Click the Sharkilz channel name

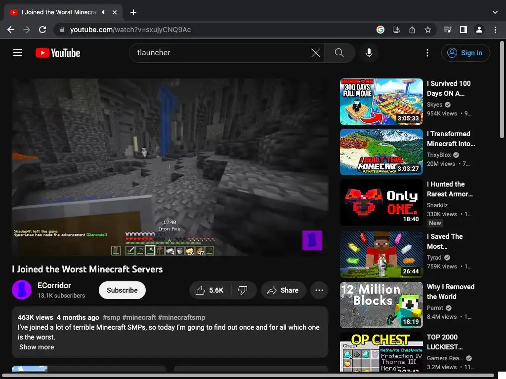point(437,205)
